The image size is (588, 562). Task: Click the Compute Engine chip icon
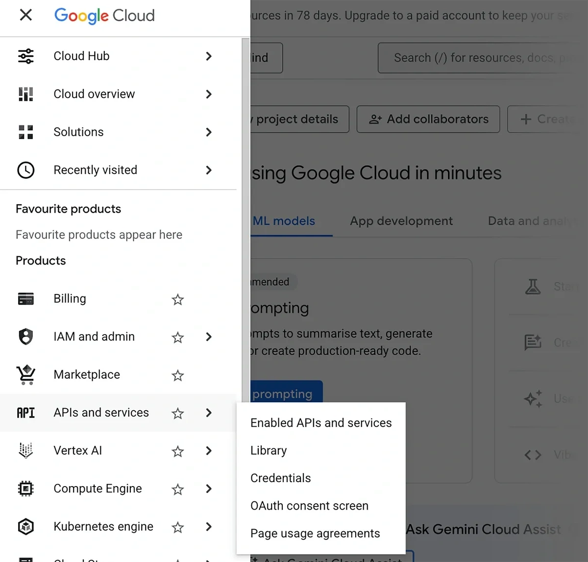25,489
